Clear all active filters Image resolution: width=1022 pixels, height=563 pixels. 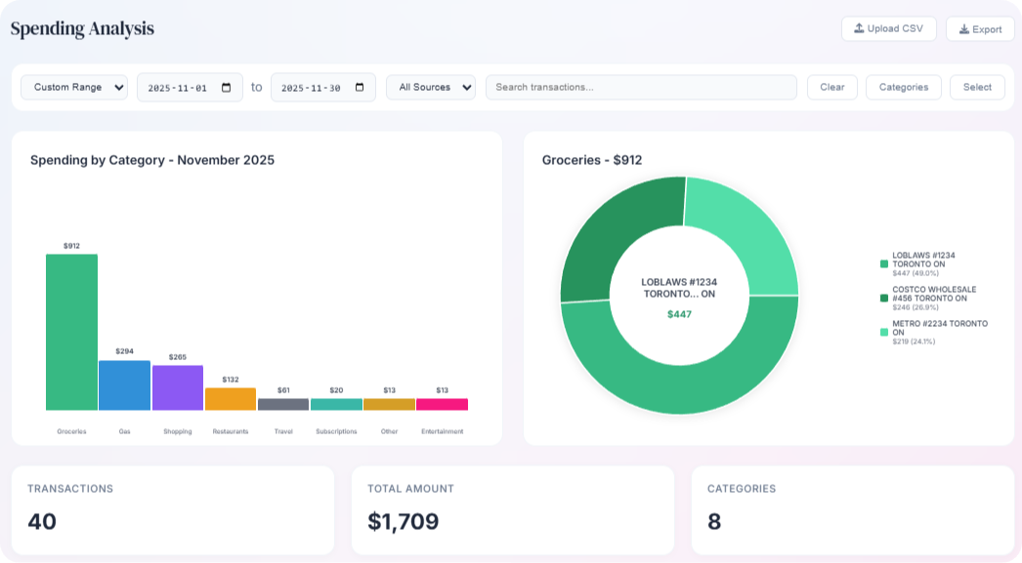(x=831, y=87)
